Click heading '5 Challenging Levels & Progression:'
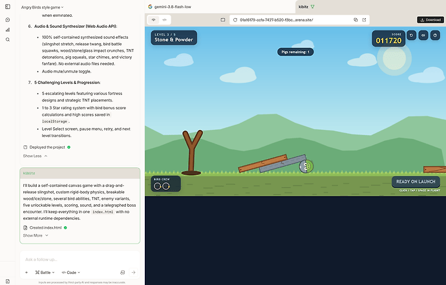The width and height of the screenshot is (446, 285). [67, 83]
